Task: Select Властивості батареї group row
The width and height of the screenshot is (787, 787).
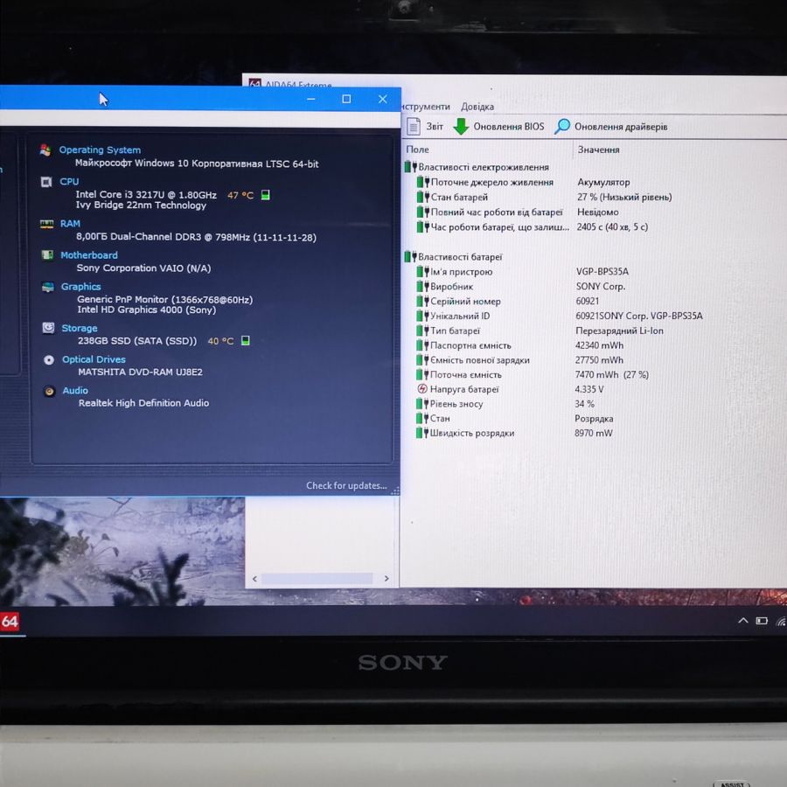Action: pos(453,257)
